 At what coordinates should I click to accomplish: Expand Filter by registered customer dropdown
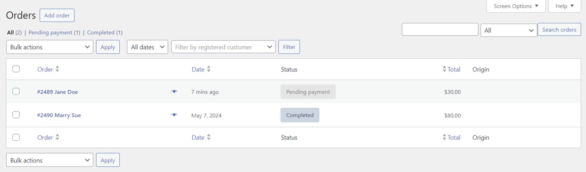coord(223,47)
